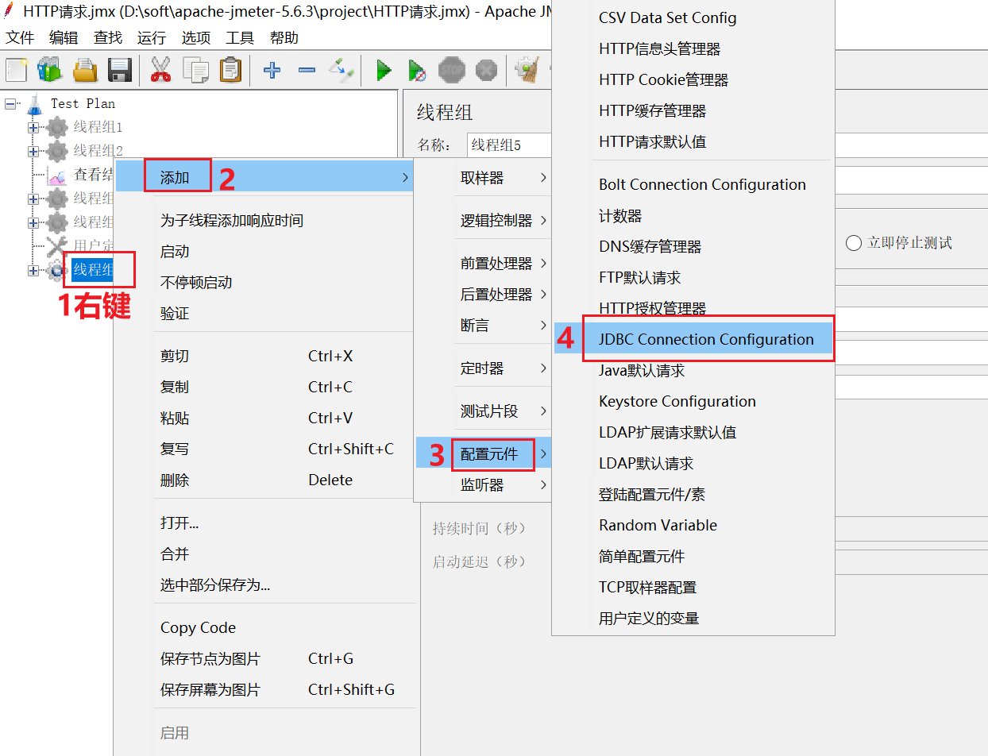This screenshot has height=756, width=988.
Task: Click the JMeter feather title bar icon
Action: [9, 10]
